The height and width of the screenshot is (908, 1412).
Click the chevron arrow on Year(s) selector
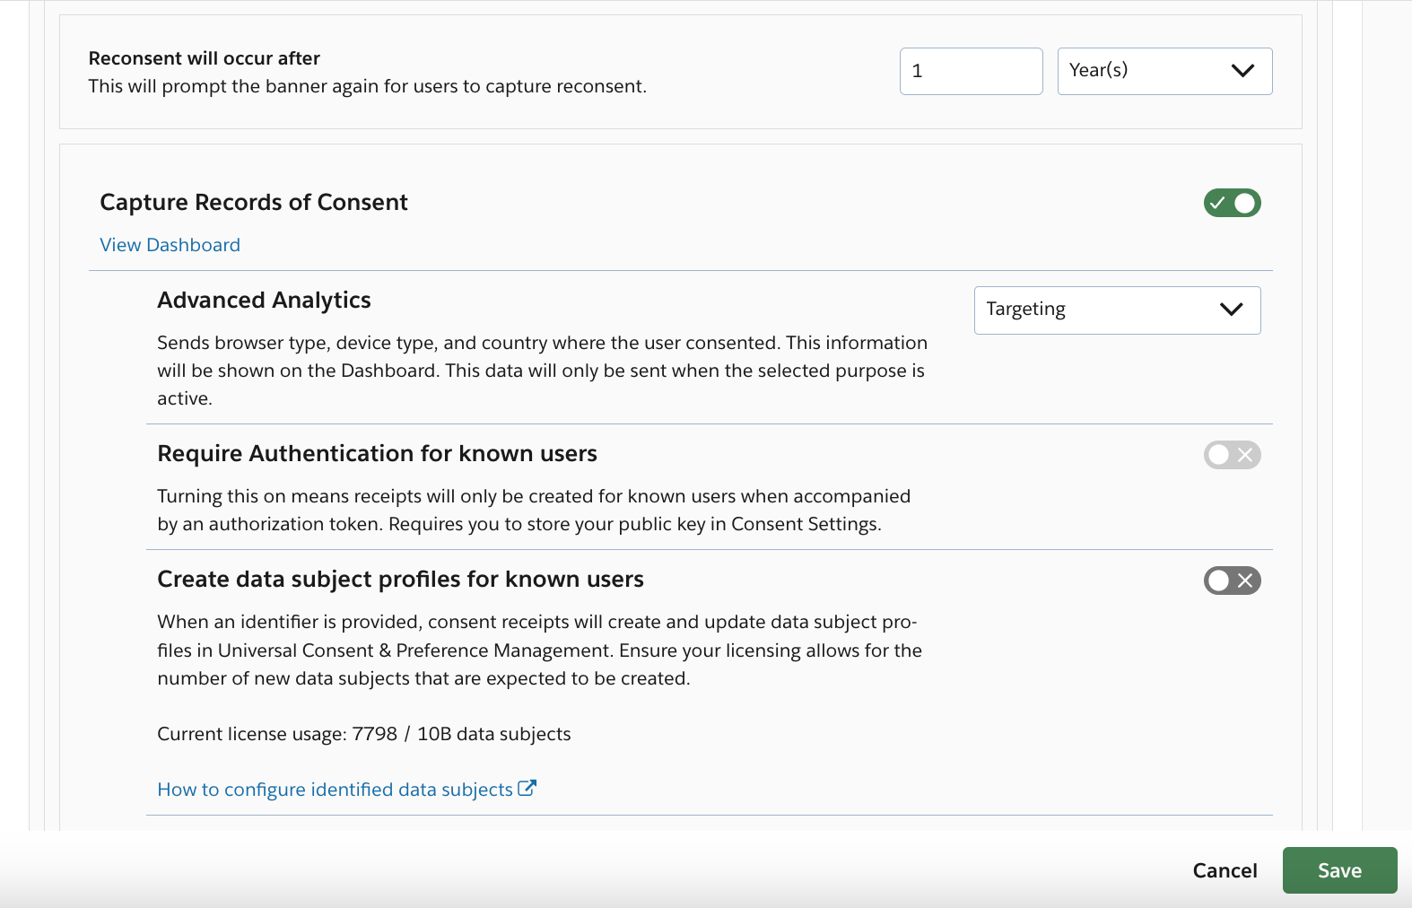point(1242,71)
